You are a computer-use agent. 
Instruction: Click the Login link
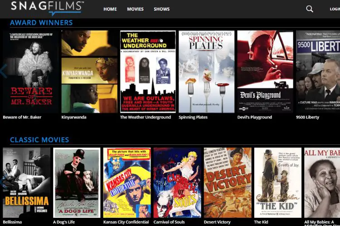(335, 9)
